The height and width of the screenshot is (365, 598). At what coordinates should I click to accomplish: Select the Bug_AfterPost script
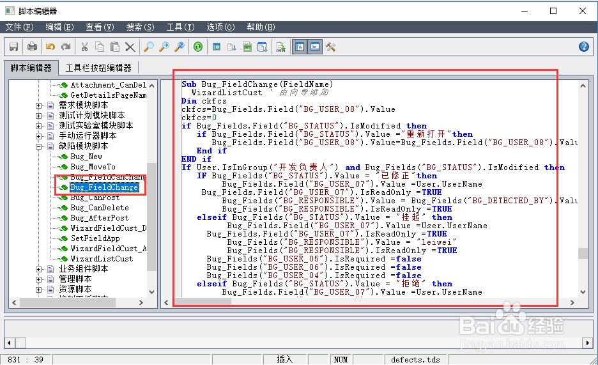click(99, 218)
